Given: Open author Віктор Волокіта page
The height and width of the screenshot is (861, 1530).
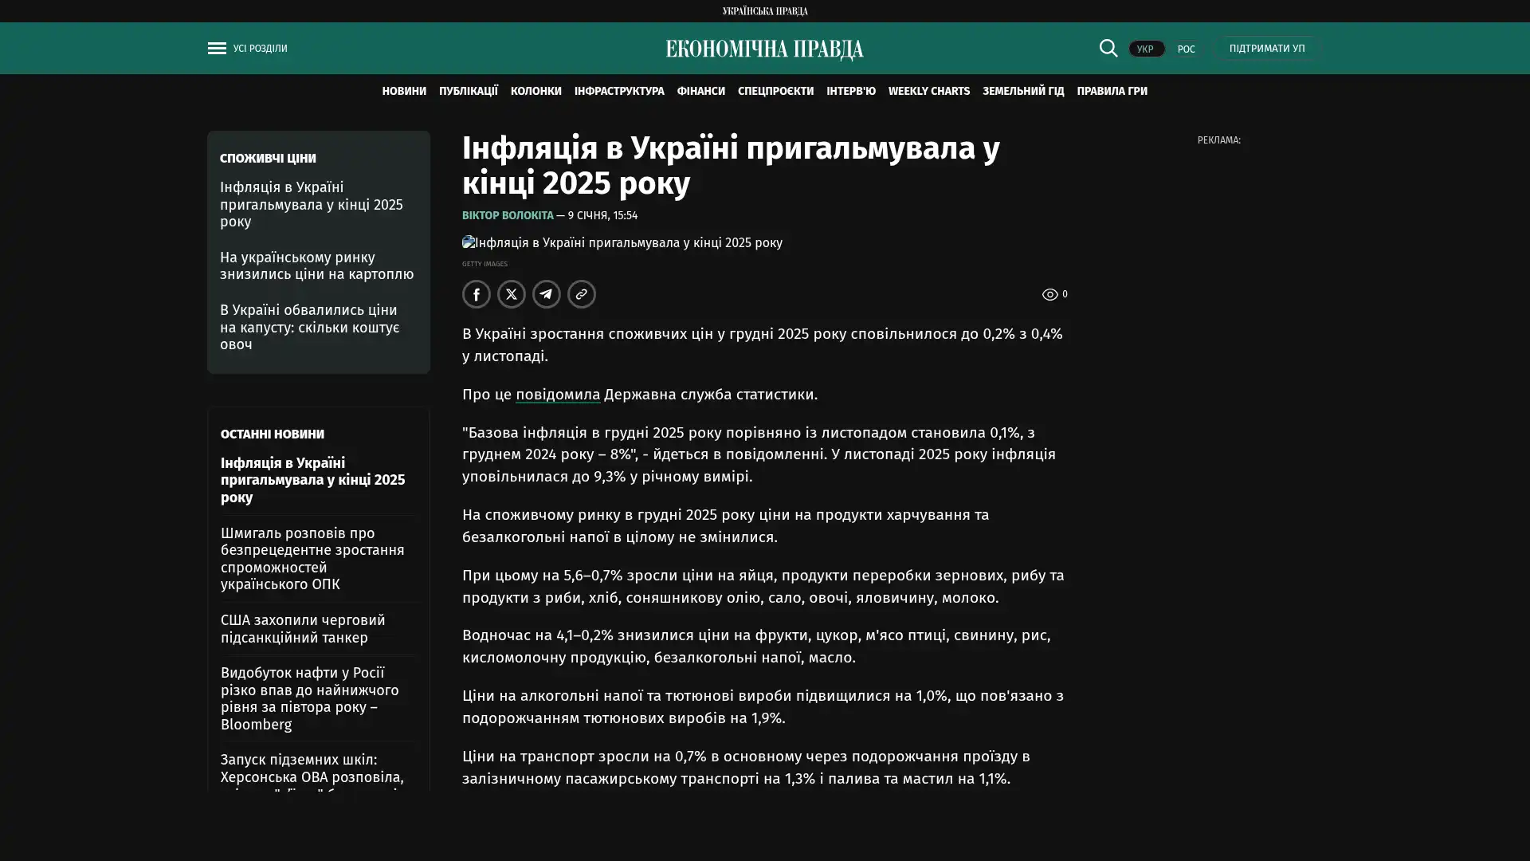Looking at the screenshot, I should pyautogui.click(x=507, y=215).
